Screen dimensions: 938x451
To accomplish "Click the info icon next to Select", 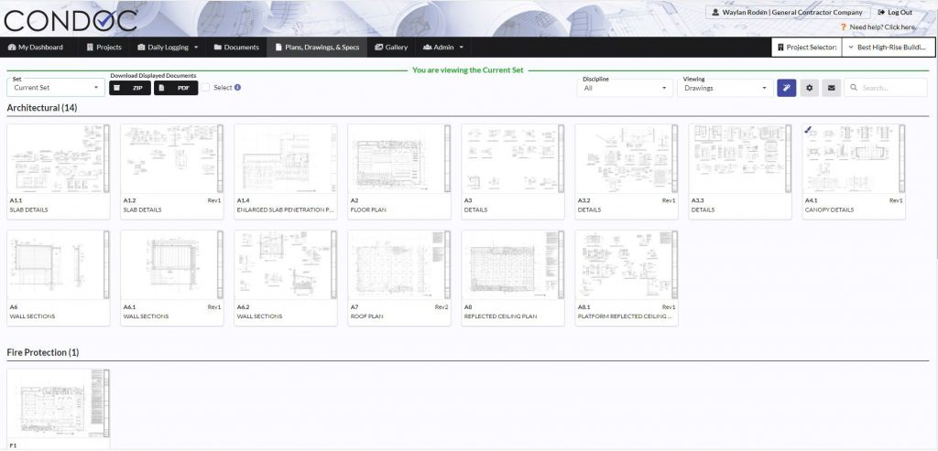I will click(x=237, y=87).
